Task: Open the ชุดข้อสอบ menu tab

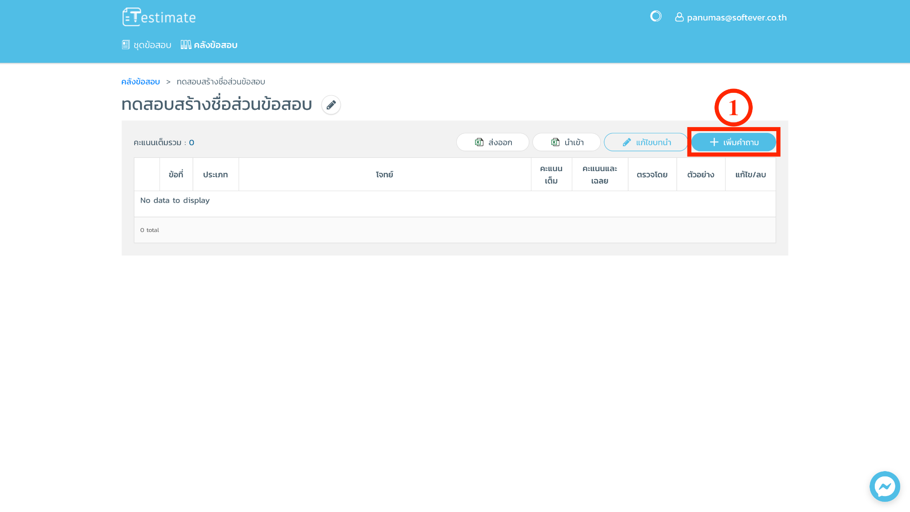Action: (147, 45)
